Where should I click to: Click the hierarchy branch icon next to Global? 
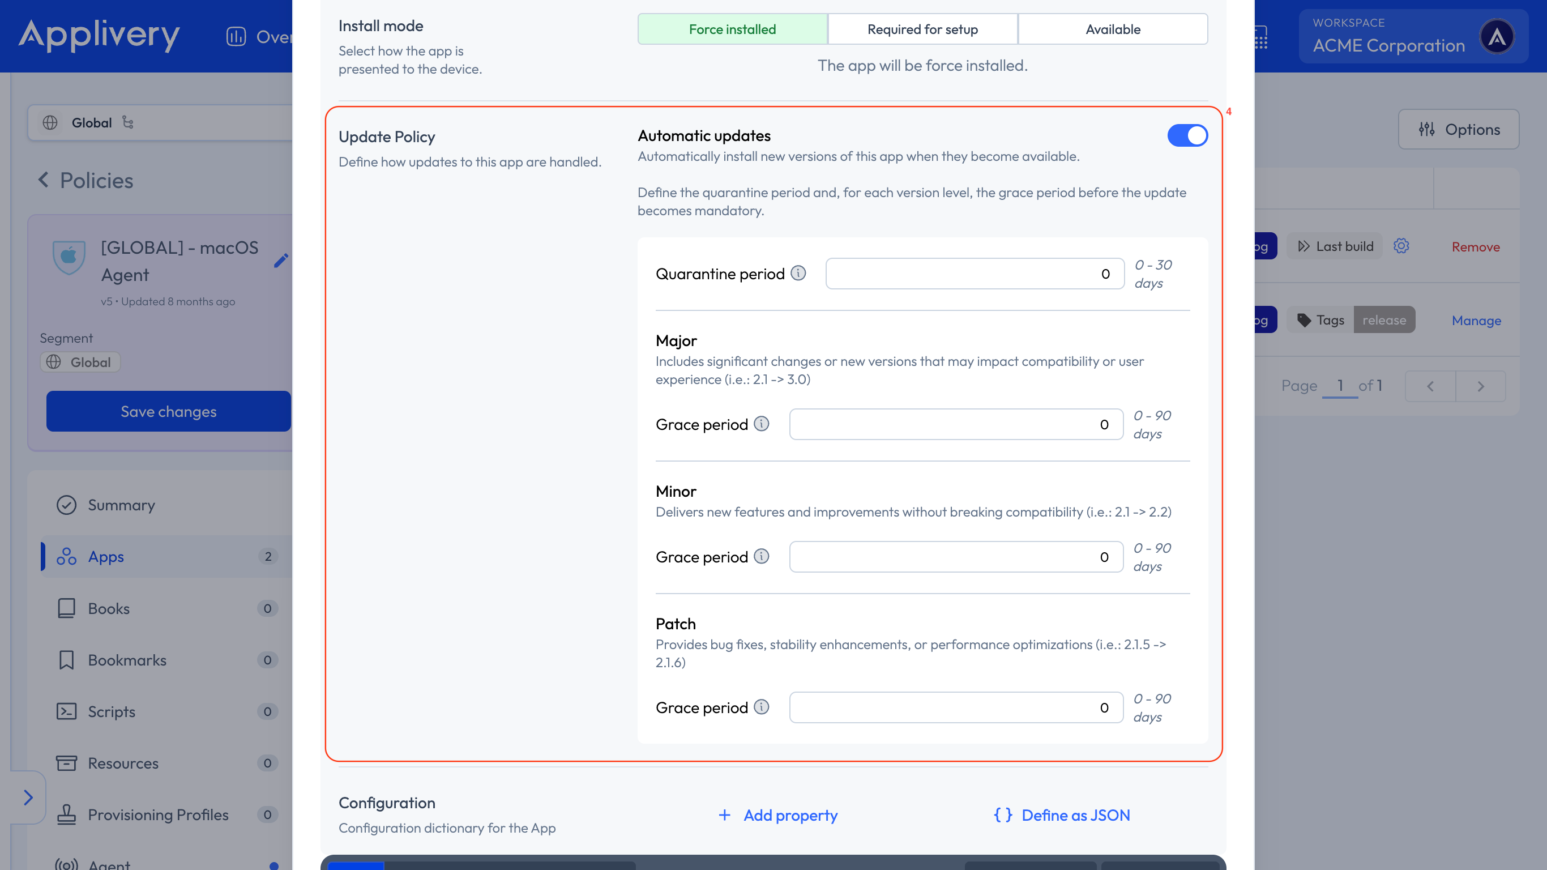point(128,122)
